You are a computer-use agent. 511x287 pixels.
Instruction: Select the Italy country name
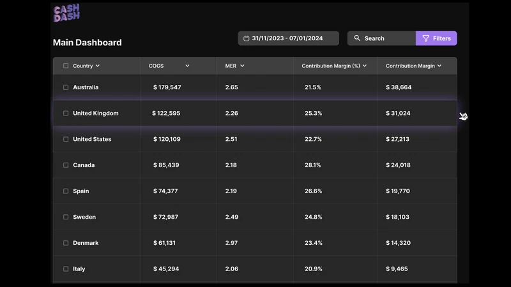point(79,269)
